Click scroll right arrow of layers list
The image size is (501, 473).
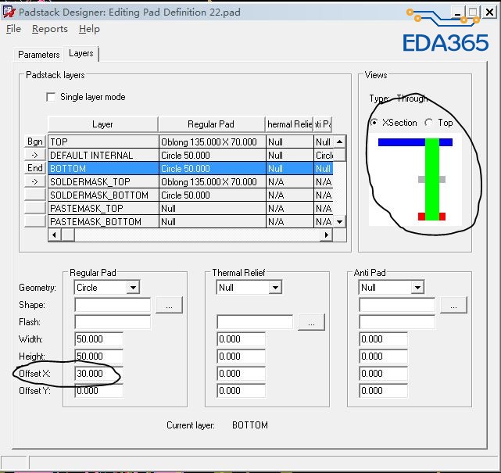coord(326,235)
